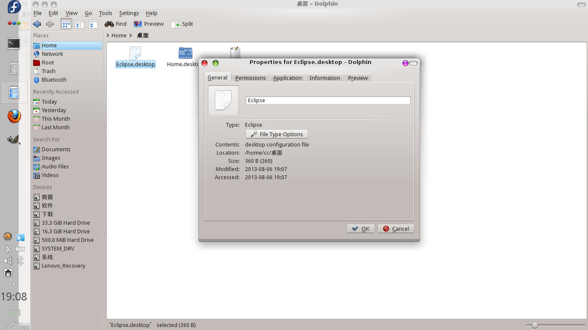588x330 pixels.
Task: Launch GIMP from the panel
Action: click(14, 140)
